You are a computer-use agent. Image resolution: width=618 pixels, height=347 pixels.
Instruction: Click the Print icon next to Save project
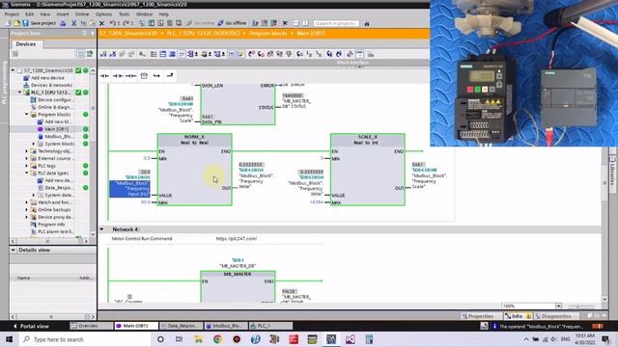click(63, 23)
